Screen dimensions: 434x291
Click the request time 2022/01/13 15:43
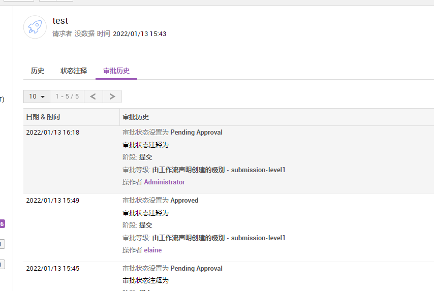(139, 34)
